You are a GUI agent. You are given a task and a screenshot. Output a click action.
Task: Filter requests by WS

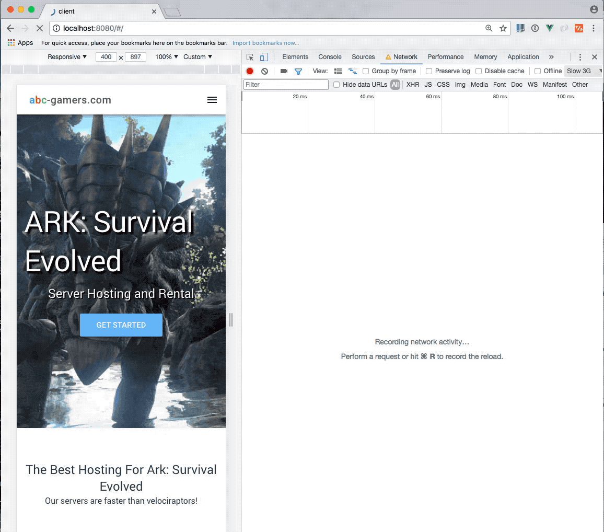532,84
